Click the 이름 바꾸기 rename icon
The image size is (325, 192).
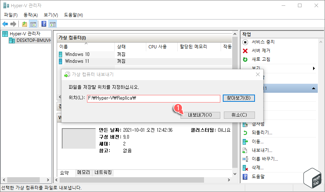[x=246, y=159]
